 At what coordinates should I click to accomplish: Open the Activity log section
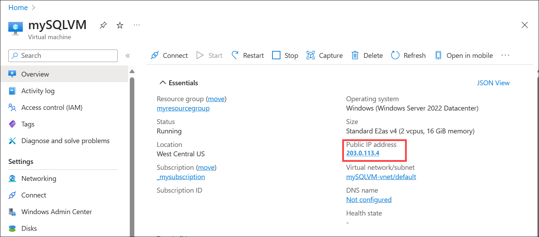[38, 90]
